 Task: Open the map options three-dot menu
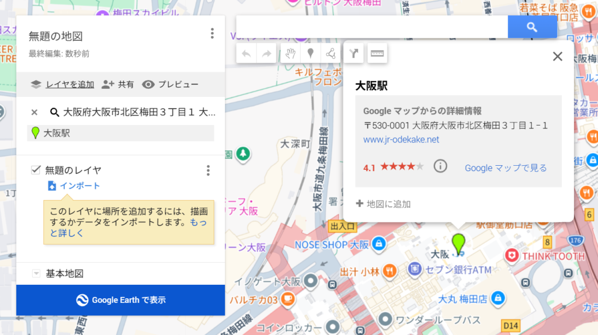pyautogui.click(x=212, y=33)
